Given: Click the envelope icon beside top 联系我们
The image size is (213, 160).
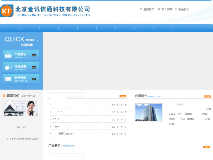Looking at the screenshot, I should pyautogui.click(x=176, y=9).
